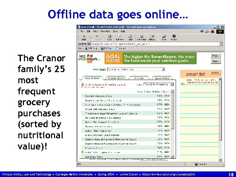236x177 pixels.
Task: Click pencil icon for Mixed Chili Peppers row
Action: pyautogui.click(x=167, y=109)
